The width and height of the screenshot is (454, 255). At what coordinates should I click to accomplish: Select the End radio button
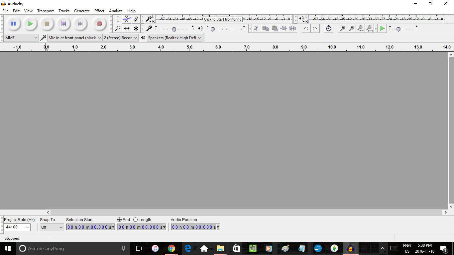pos(120,220)
